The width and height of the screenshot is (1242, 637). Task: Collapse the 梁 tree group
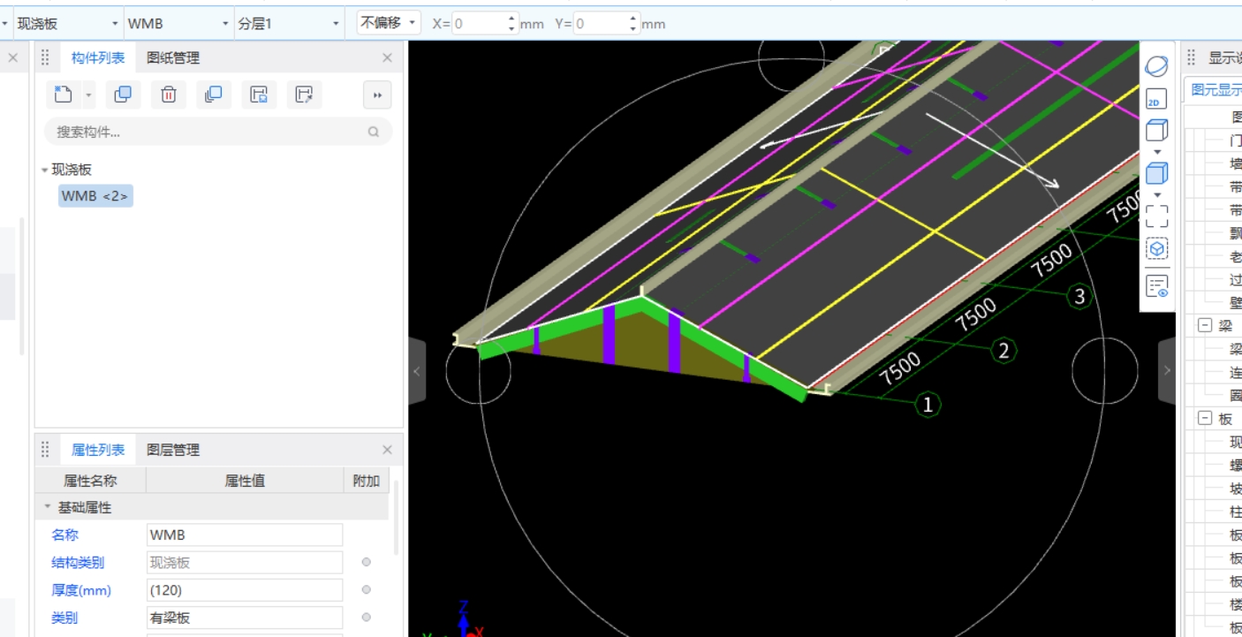pos(1205,325)
